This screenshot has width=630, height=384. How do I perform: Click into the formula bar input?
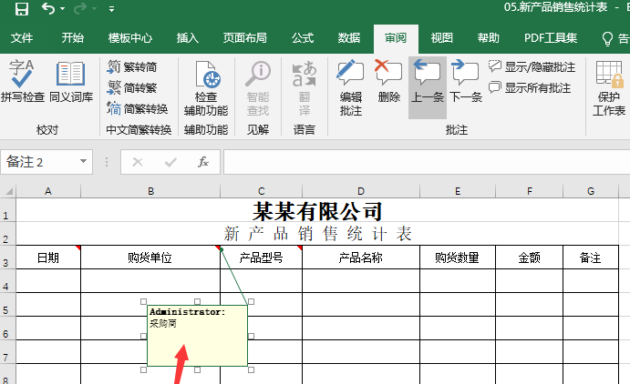427,162
